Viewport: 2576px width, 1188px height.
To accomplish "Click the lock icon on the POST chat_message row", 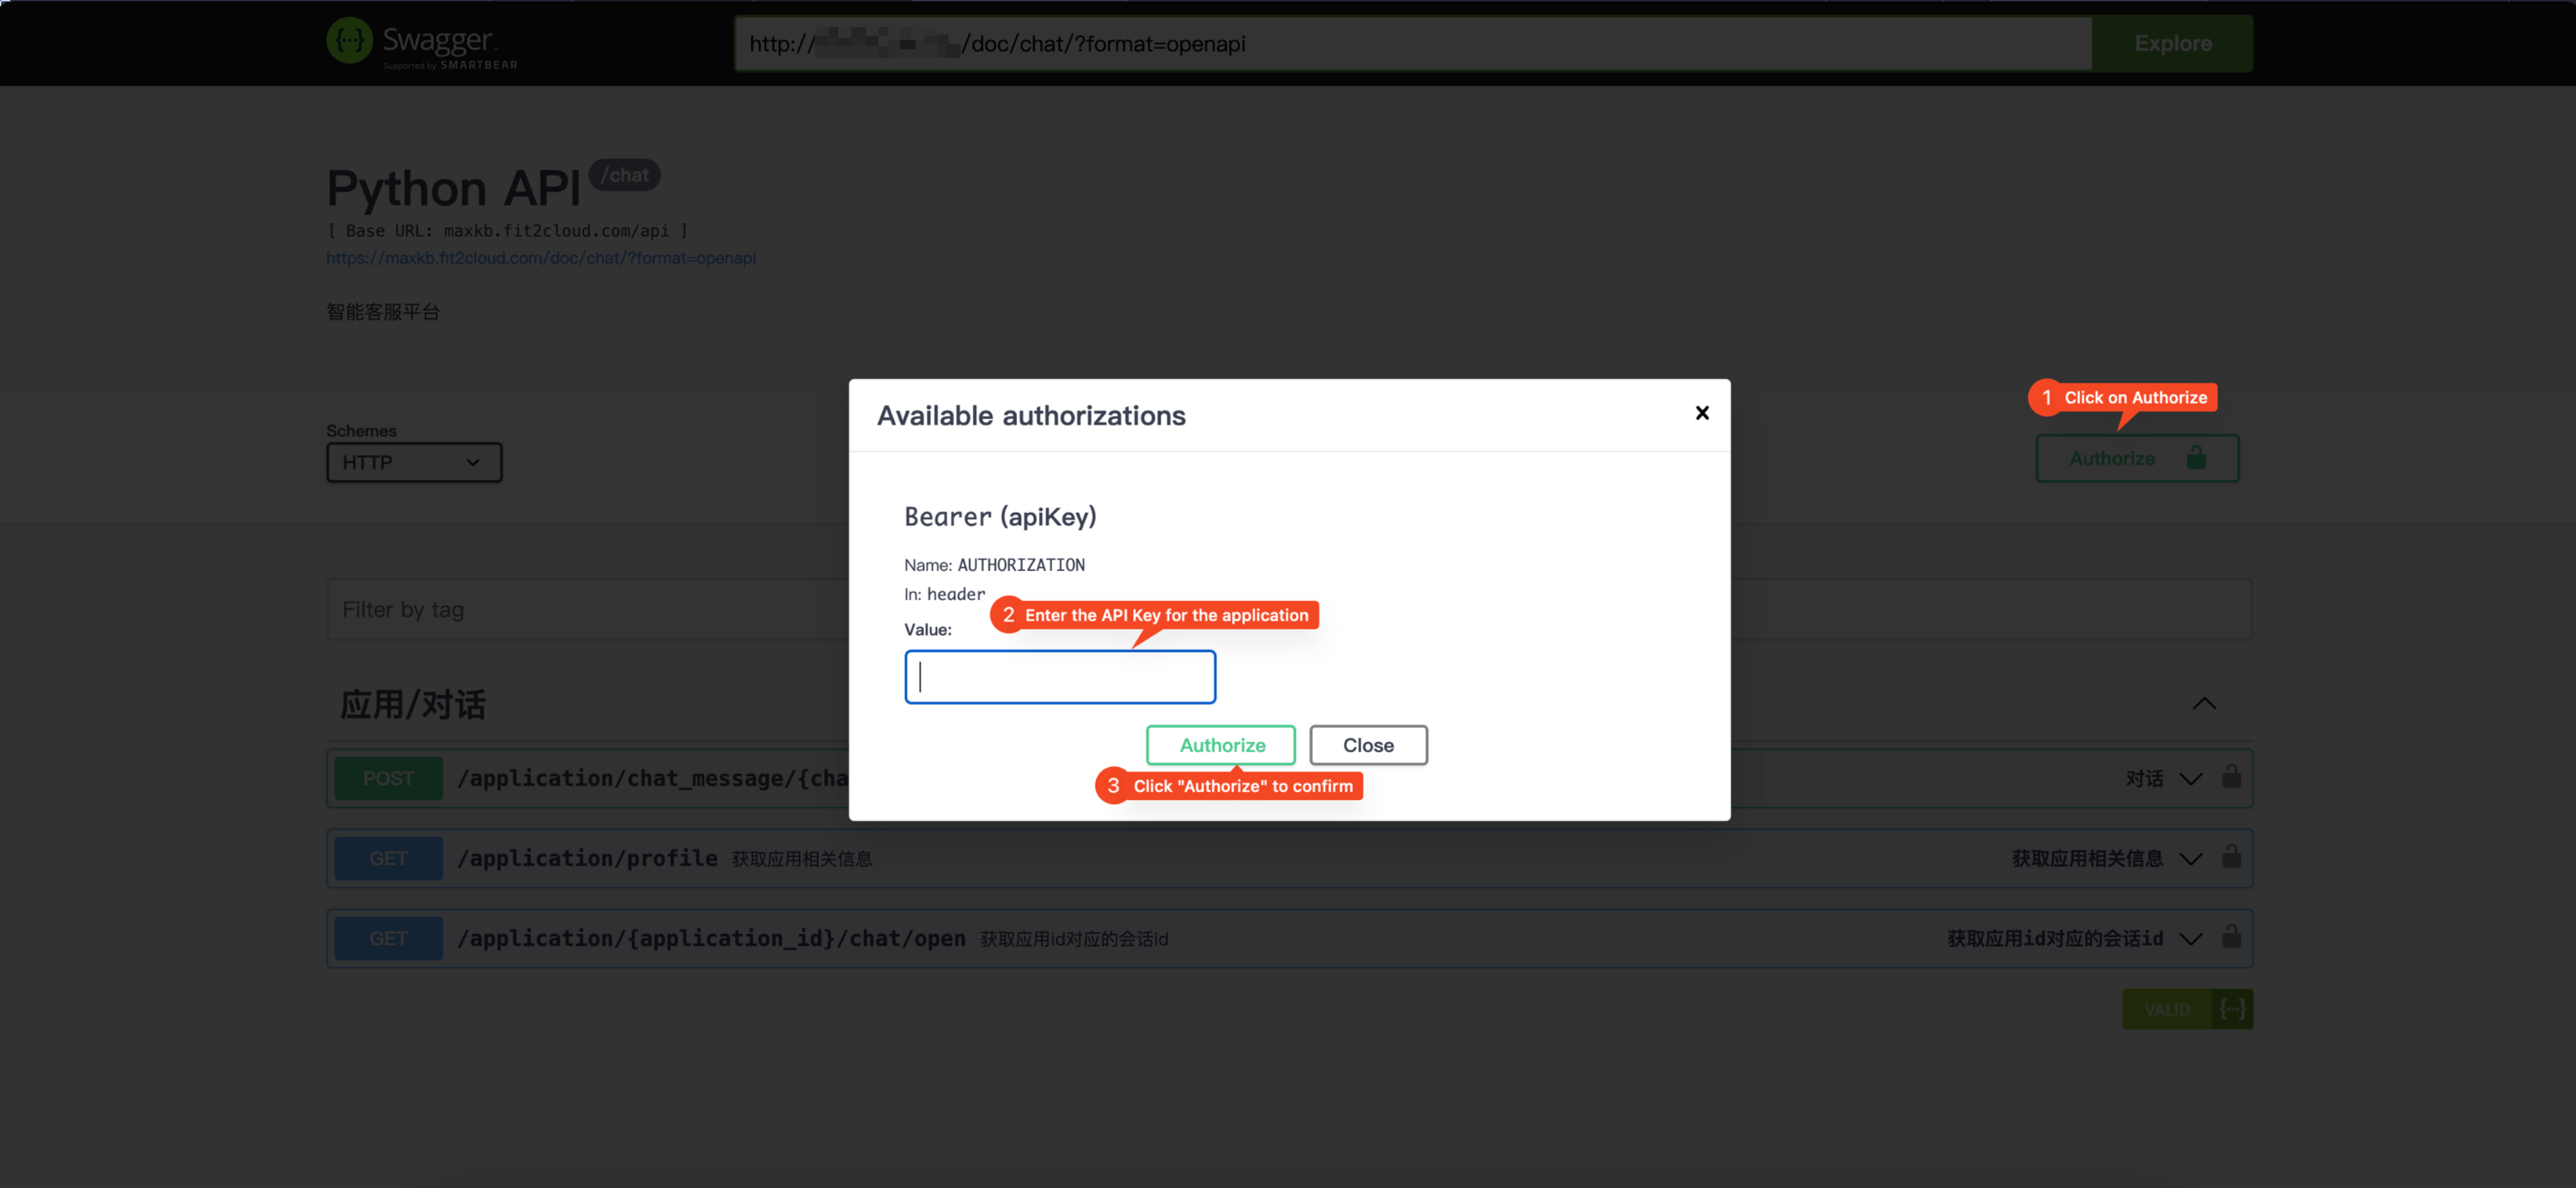I will (x=2231, y=776).
